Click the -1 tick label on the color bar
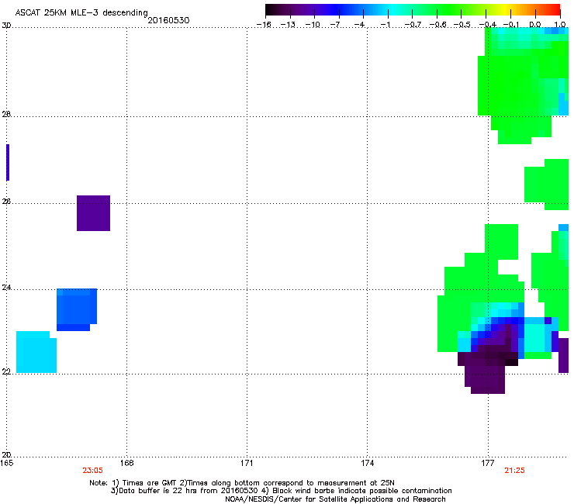Viewport: 574px width, 504px height. [385, 25]
